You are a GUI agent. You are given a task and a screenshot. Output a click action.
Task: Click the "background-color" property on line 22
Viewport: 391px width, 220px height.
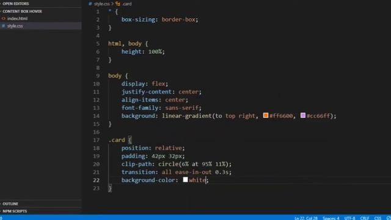click(x=148, y=180)
